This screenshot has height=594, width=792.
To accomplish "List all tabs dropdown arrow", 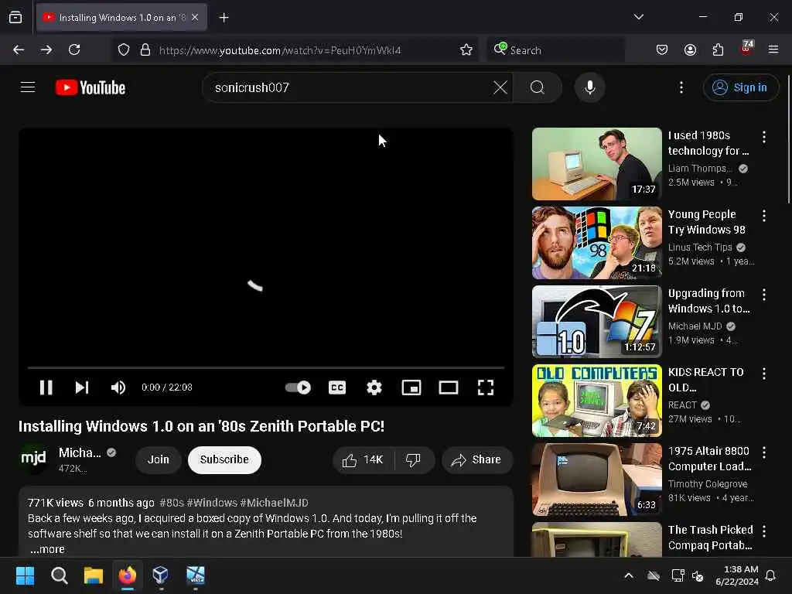I will 638,17.
